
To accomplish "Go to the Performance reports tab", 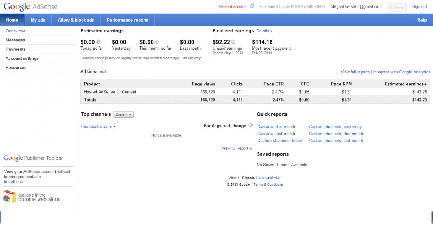I will 127,20.
